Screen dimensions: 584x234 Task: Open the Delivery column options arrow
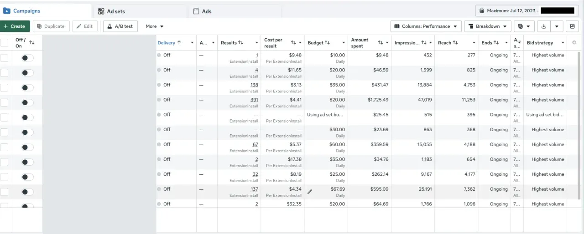[191, 43]
